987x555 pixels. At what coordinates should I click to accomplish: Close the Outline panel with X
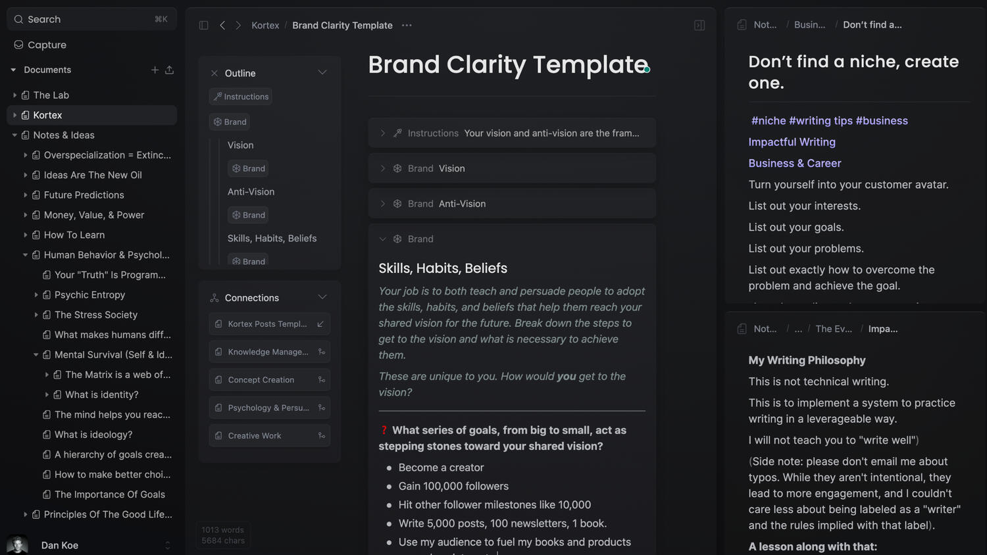pyautogui.click(x=214, y=74)
